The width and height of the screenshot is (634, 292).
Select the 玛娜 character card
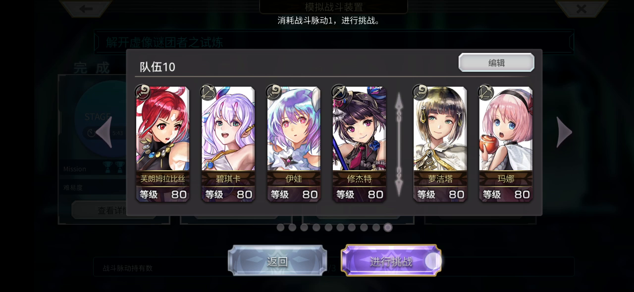click(505, 144)
